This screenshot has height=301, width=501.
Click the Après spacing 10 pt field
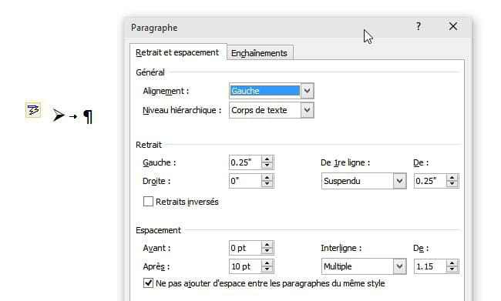pyautogui.click(x=245, y=266)
